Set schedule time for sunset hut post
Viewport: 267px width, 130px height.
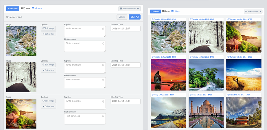(x=125, y=101)
